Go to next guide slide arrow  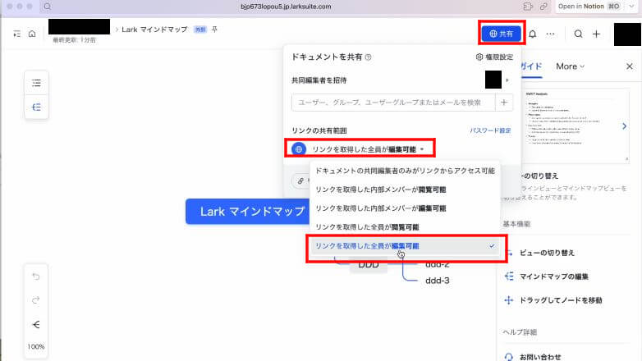pyautogui.click(x=624, y=126)
